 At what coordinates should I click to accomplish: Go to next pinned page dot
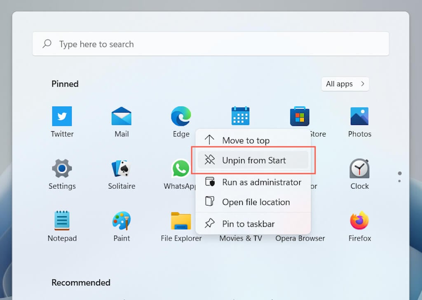(x=399, y=181)
